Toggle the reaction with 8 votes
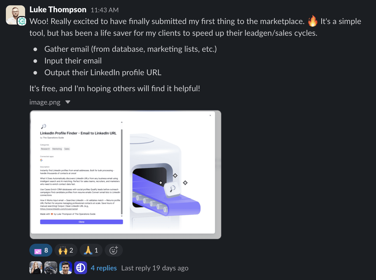This screenshot has width=376, height=280. click(x=41, y=250)
